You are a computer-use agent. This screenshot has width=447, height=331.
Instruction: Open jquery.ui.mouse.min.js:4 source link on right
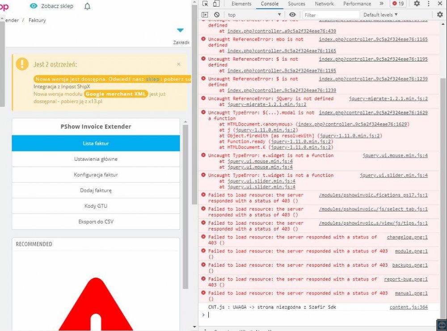395,155
